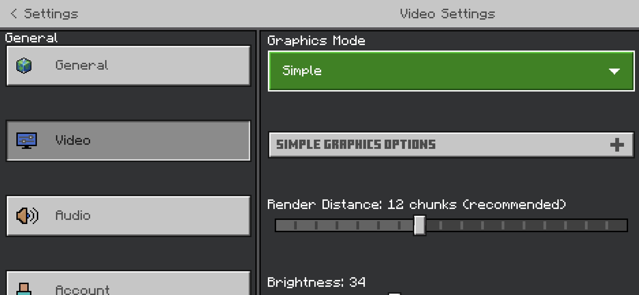Click the plus icon on Simple Graphics Options
The height and width of the screenshot is (295, 639).
[x=617, y=145]
